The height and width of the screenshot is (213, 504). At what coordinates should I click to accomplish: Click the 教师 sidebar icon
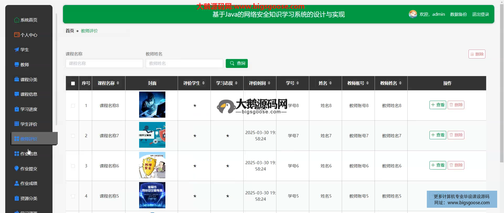click(17, 65)
